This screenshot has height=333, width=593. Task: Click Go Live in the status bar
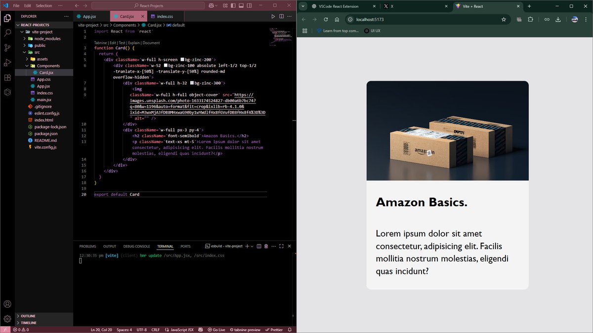216,330
